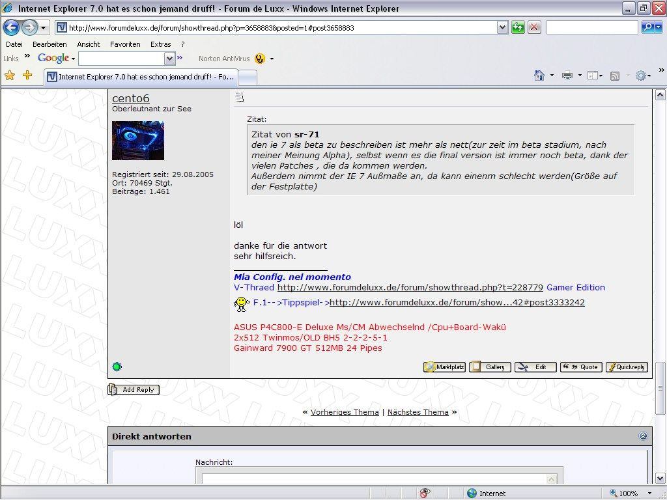Image resolution: width=667 pixels, height=500 pixels.
Task: Expand the command bar overflow chevron
Action: pos(662,70)
